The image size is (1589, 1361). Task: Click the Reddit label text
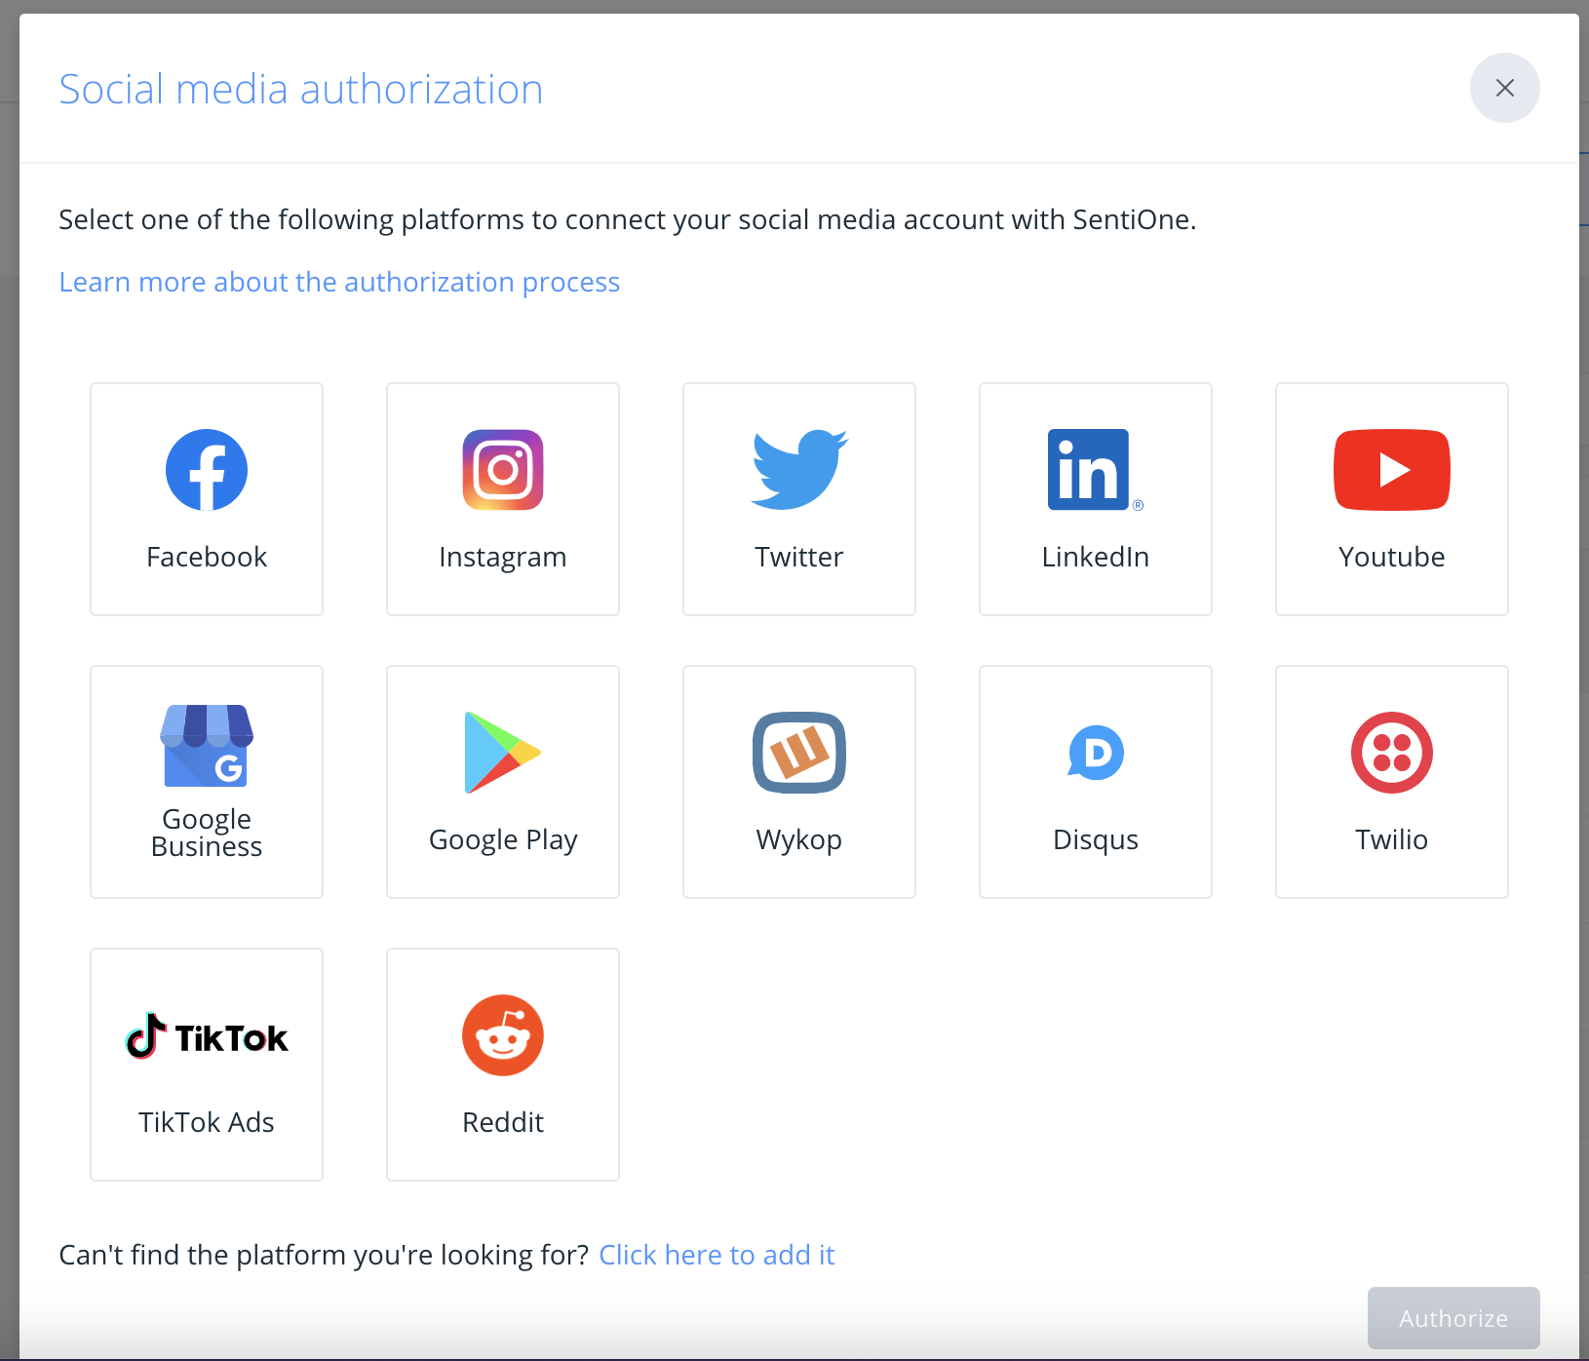coord(503,1122)
